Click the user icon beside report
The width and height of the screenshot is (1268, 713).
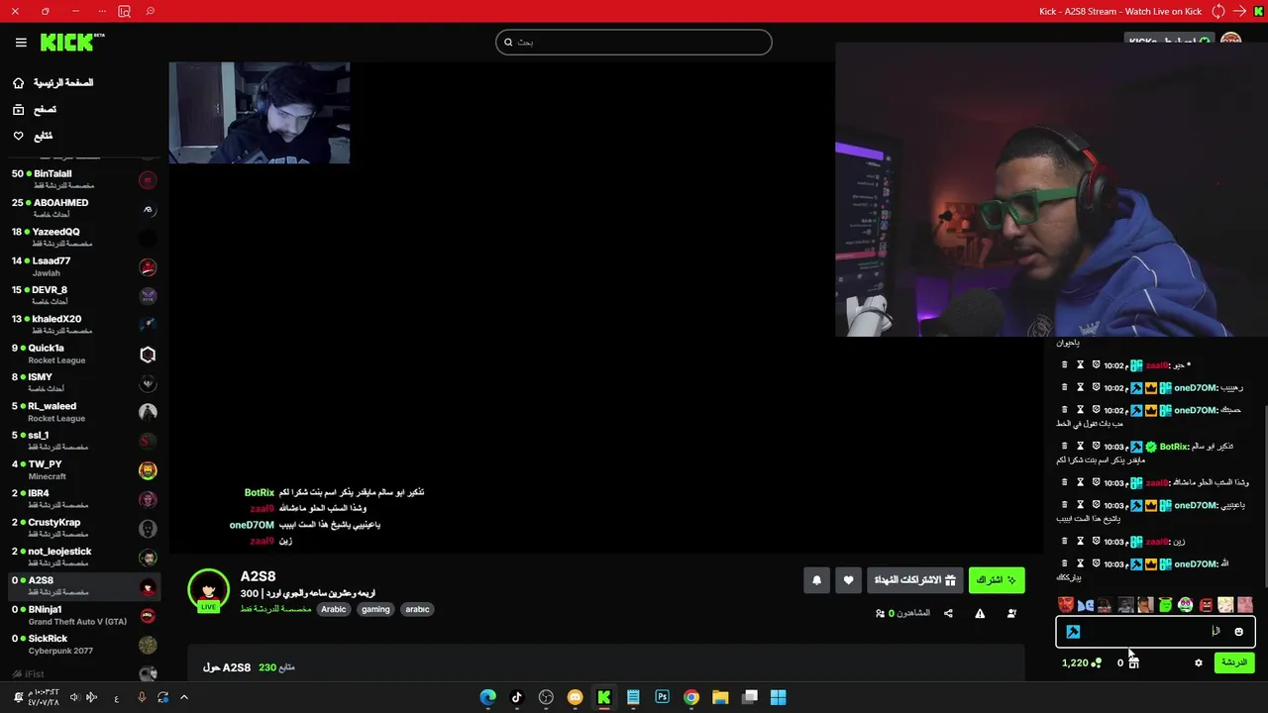(x=1011, y=613)
